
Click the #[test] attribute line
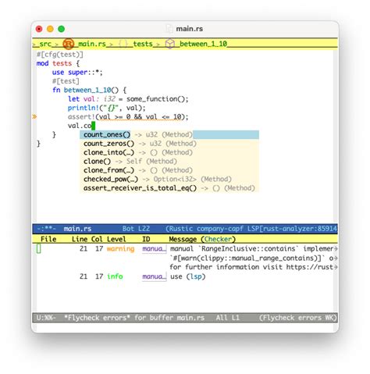pyautogui.click(x=66, y=81)
